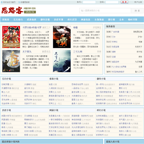This screenshot has width=144, height=144.
Task: Open the 天下第九 book cover image
Action: (11, 61)
